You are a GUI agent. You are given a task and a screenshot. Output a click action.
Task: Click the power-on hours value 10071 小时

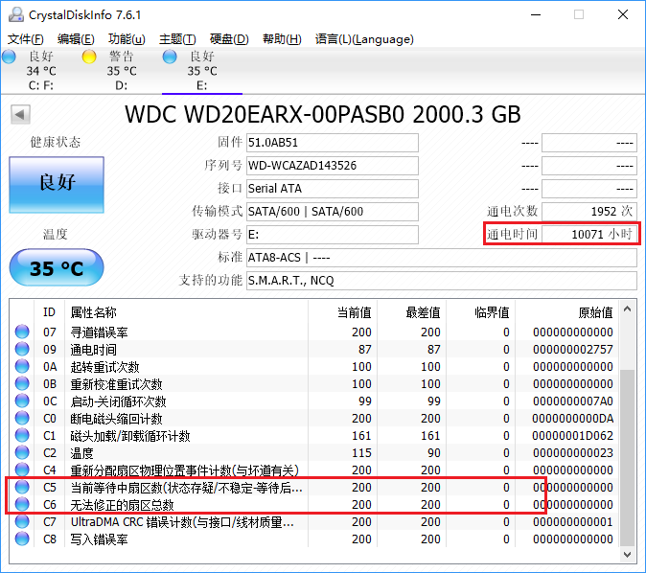tap(589, 235)
